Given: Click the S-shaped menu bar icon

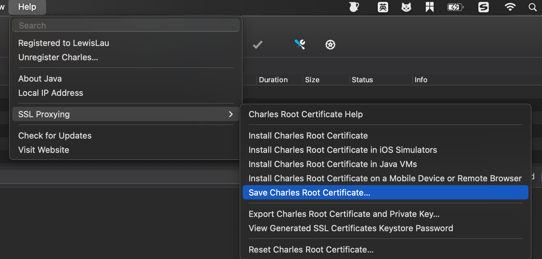Looking at the screenshot, I should tap(484, 7).
